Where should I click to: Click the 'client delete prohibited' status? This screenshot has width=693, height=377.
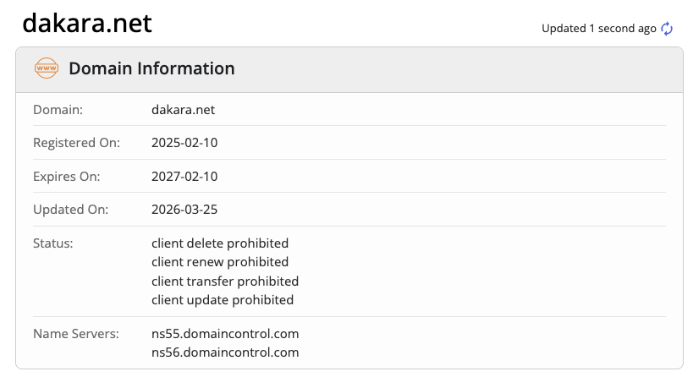tap(220, 243)
